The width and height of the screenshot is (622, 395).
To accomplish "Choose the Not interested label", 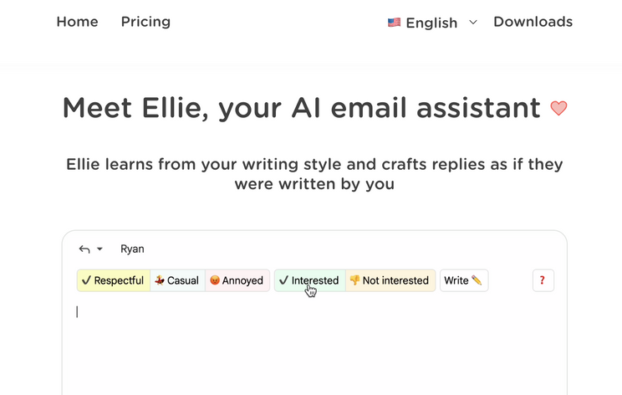I will coord(395,280).
